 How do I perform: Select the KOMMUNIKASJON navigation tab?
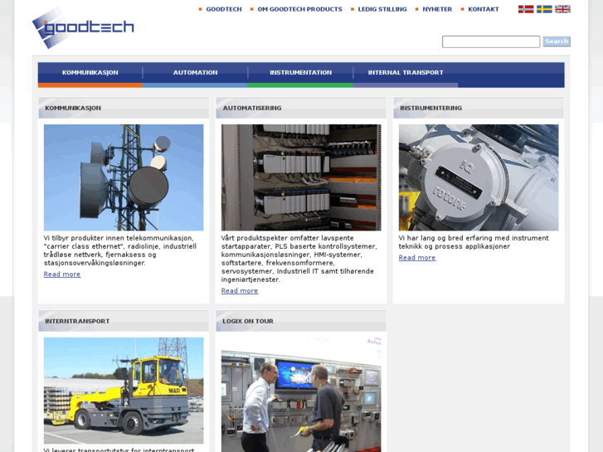90,73
